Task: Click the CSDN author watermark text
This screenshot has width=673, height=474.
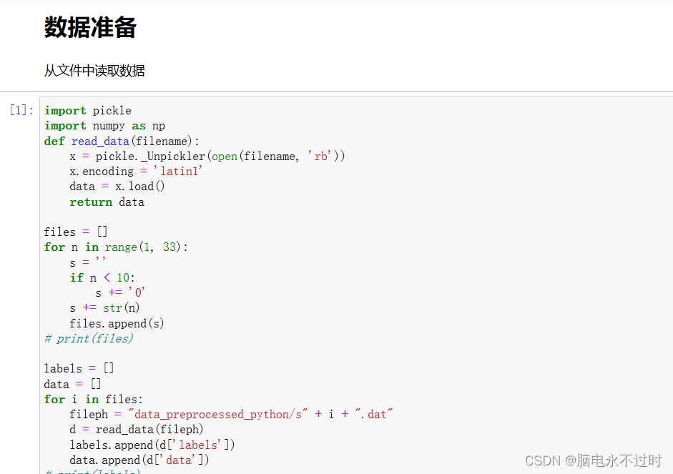Action: click(x=593, y=461)
